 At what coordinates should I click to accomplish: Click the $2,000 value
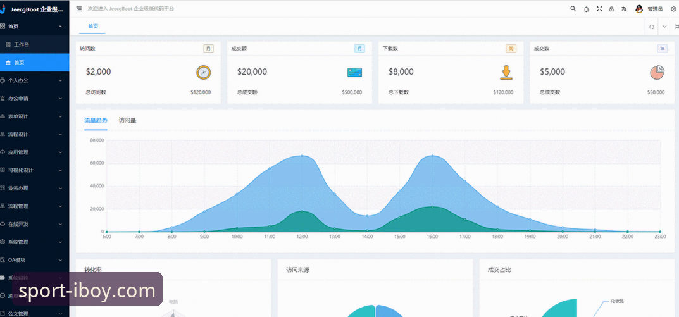click(x=98, y=72)
